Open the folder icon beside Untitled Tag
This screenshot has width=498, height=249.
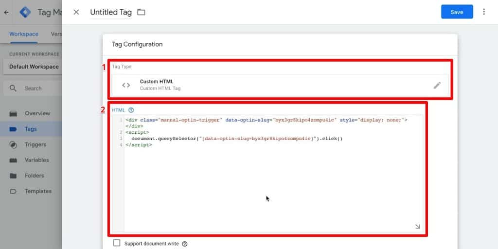coord(141,12)
